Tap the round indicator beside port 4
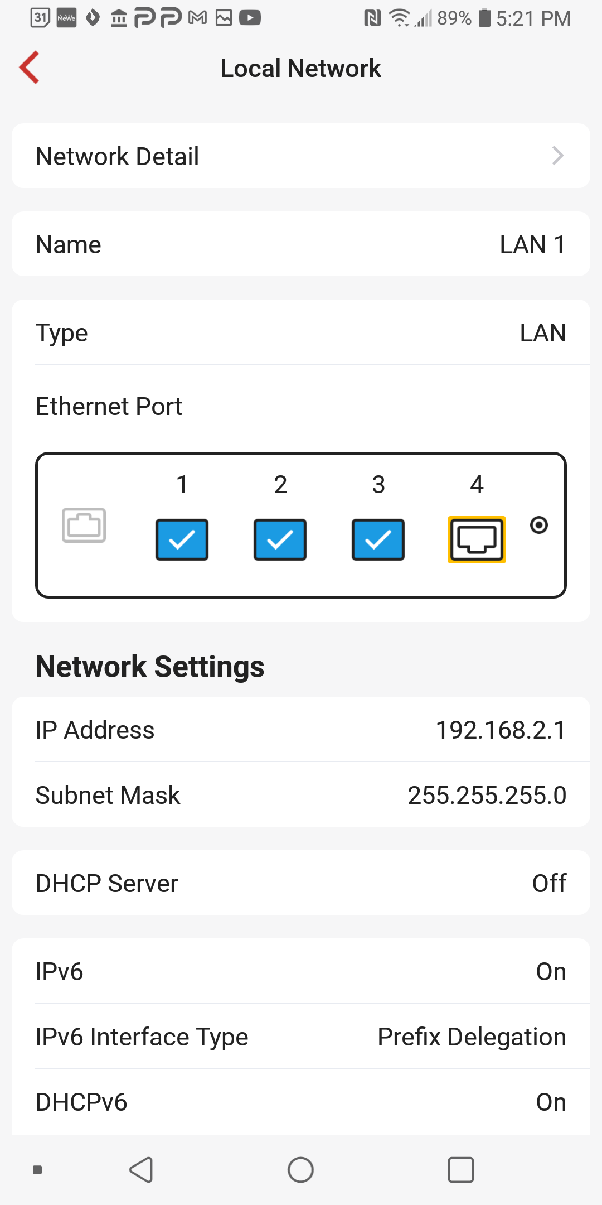The width and height of the screenshot is (602, 1205). click(539, 525)
